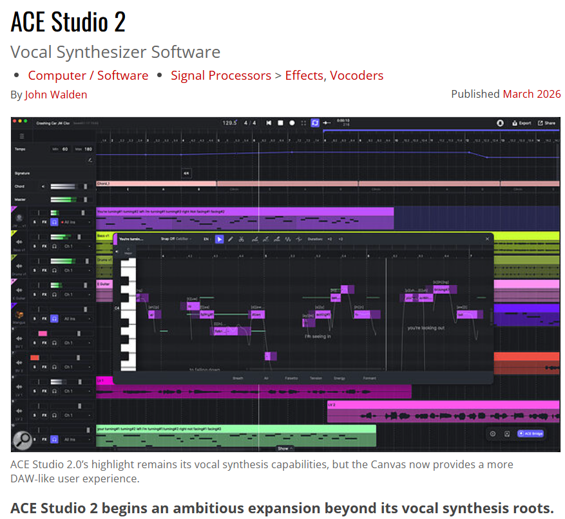The height and width of the screenshot is (519, 565).
Task: Open FX on the Drums v1 track
Action: coord(44,271)
